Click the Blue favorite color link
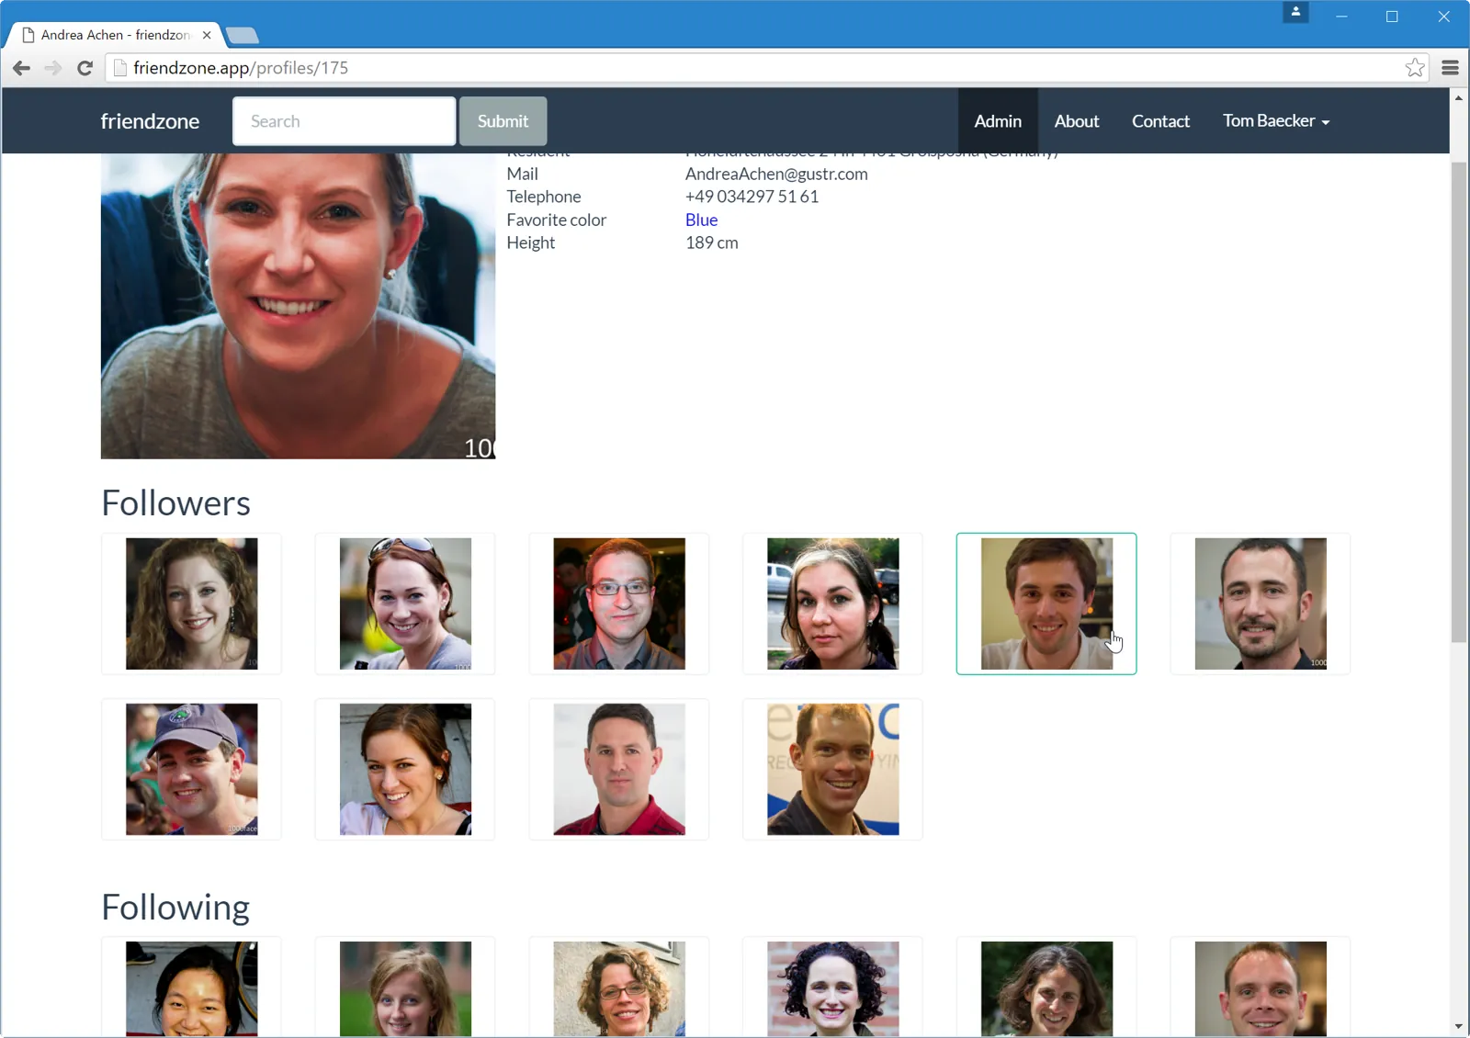1470x1038 pixels. 701,220
